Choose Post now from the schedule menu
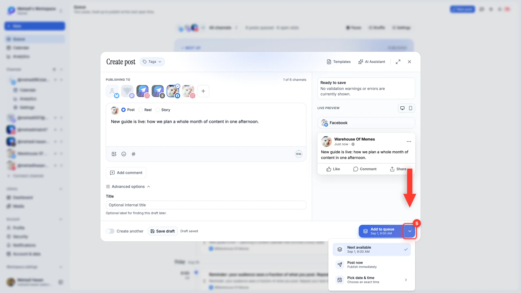 pyautogui.click(x=371, y=265)
